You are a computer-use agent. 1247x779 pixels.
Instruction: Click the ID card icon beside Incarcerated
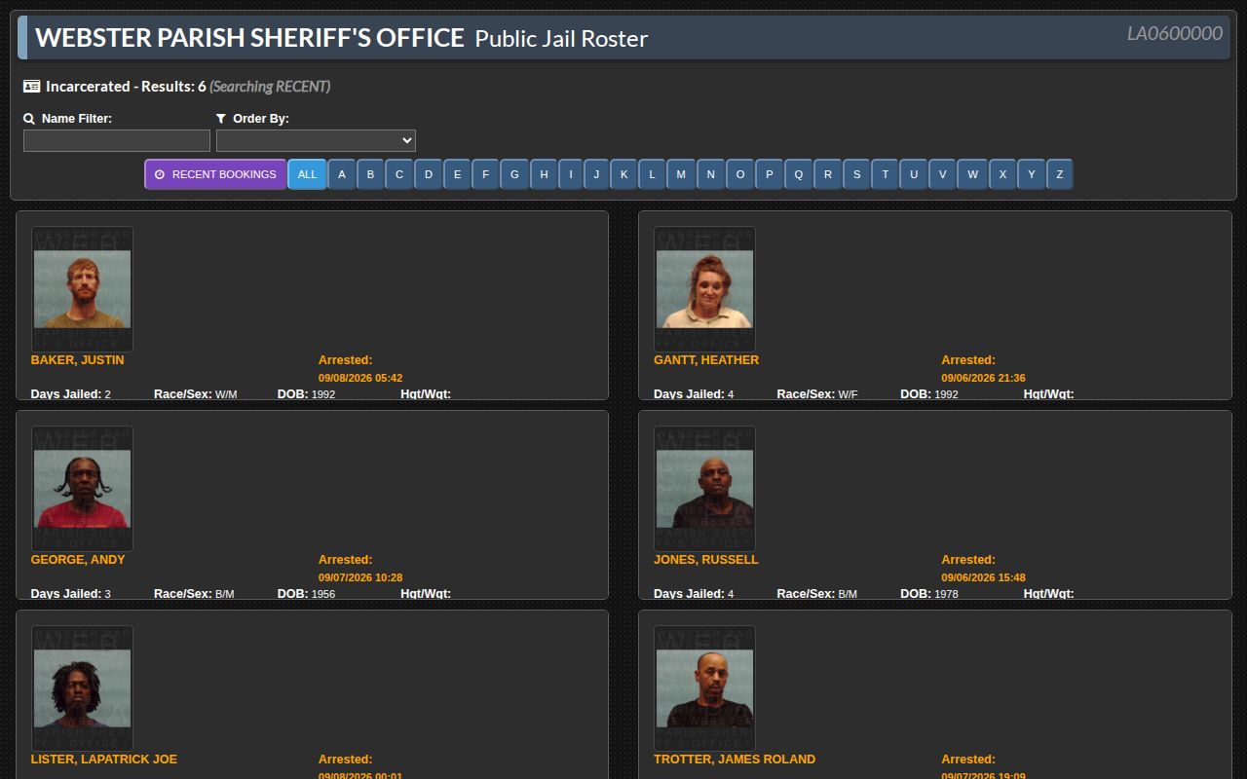[31, 87]
